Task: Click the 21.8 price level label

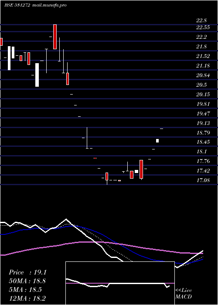Action: [201, 47]
